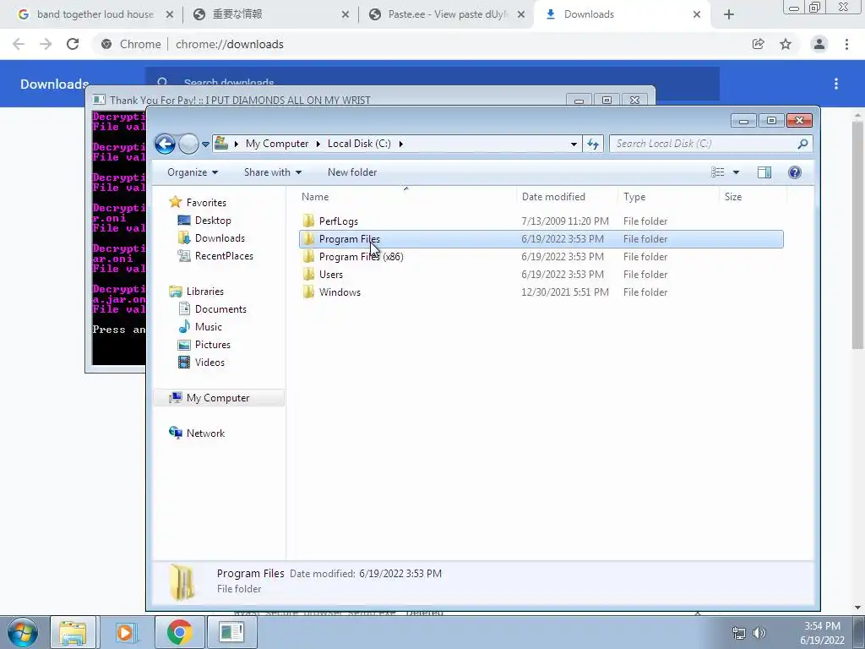This screenshot has height=649, width=865.
Task: Click Windows folder date 12/30/2021 5:51 PM
Action: 565,292
